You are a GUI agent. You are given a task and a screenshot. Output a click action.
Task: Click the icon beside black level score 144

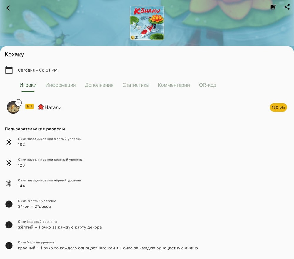[9, 183]
